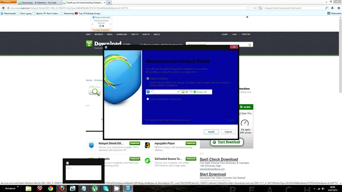342x192 pixels.
Task: Select Default Installation radio option
Action: (148, 79)
